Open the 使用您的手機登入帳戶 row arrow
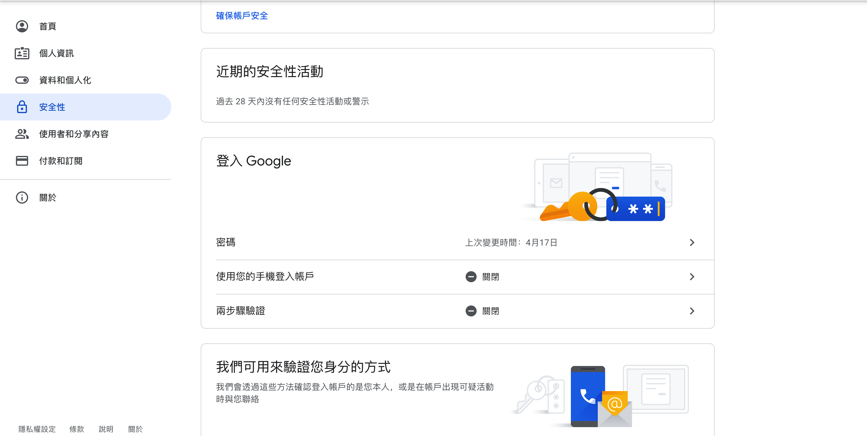The height and width of the screenshot is (436, 867). pos(692,277)
